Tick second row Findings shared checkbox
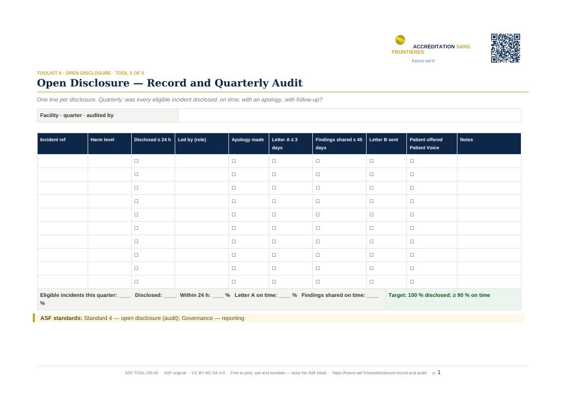 point(318,174)
